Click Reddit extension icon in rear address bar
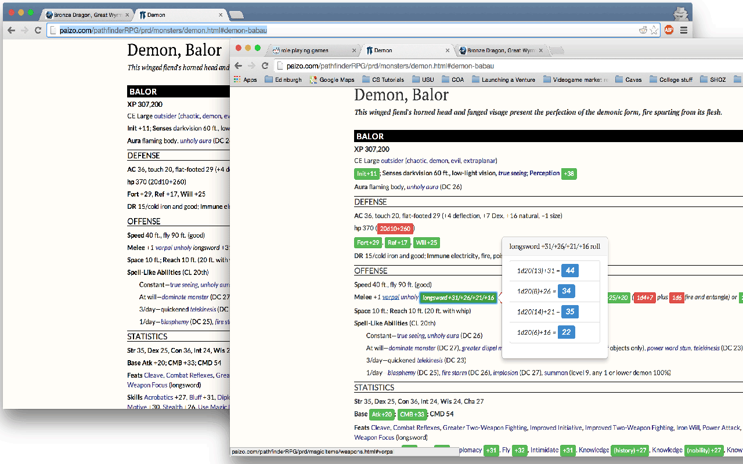The width and height of the screenshot is (743, 464). coord(643,30)
